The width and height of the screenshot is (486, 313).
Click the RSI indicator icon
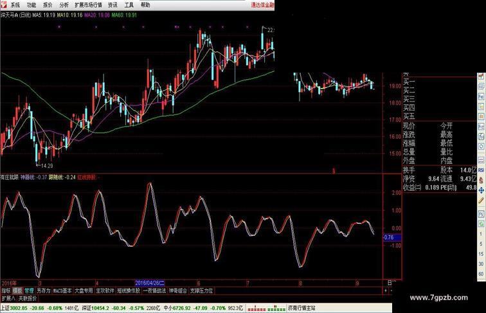pos(481,170)
